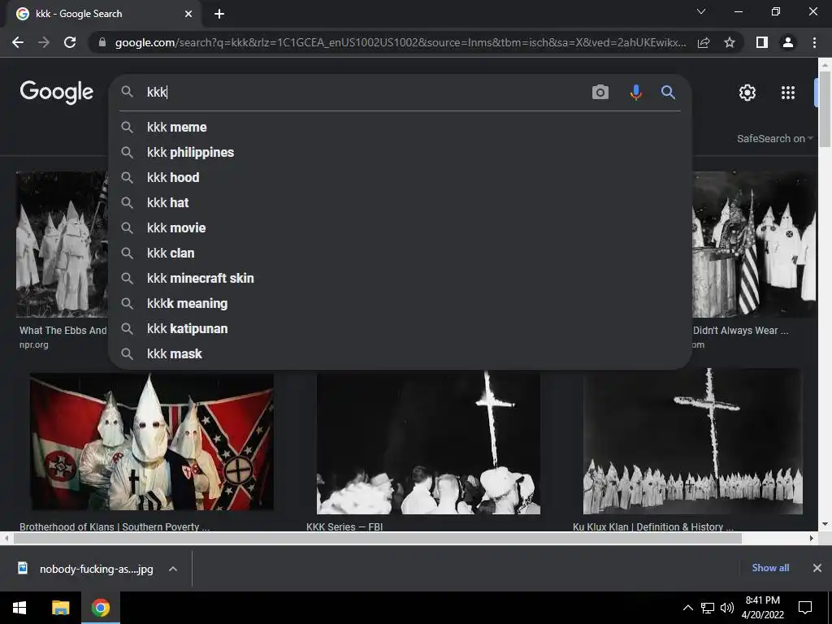Click the share page icon in address bar
This screenshot has height=624, width=832.
(704, 42)
